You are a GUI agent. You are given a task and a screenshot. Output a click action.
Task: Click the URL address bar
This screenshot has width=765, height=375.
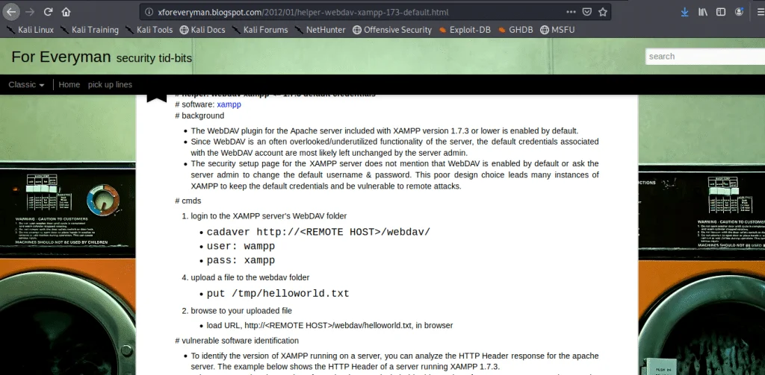coord(359,12)
